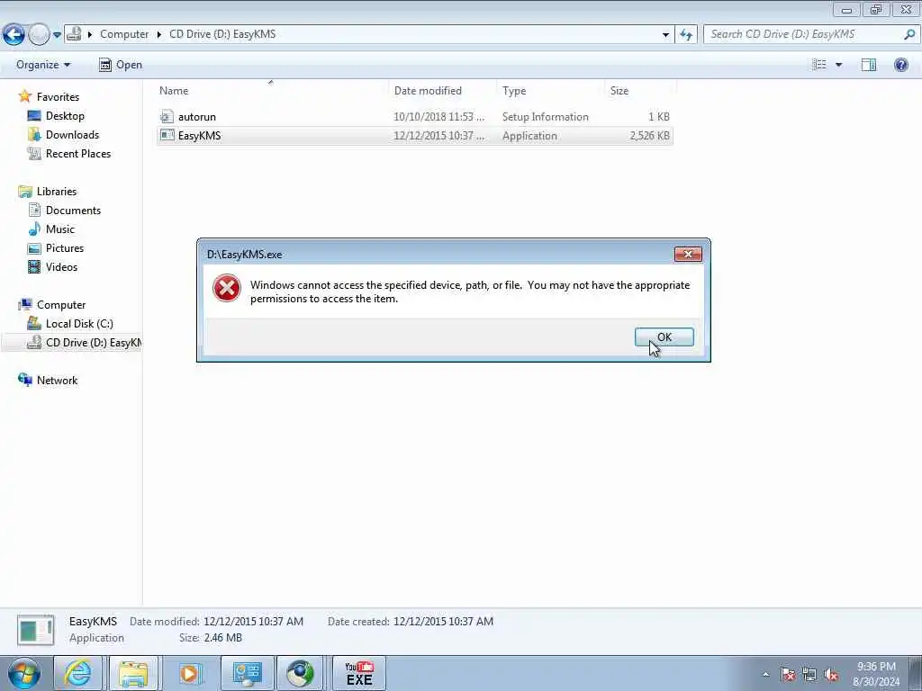Click the Favorites star icon
The height and width of the screenshot is (691, 922).
click(24, 96)
